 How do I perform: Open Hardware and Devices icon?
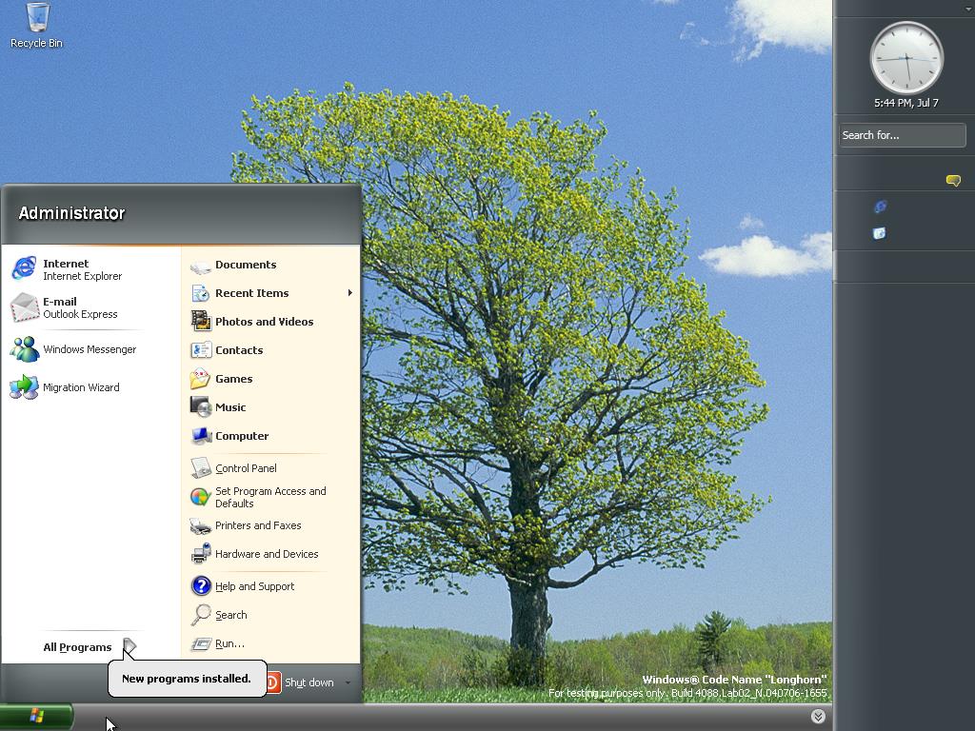[x=200, y=554]
